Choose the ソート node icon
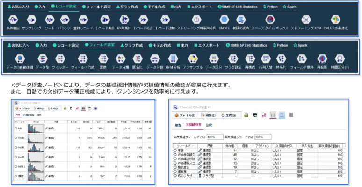Viewport: 362px width, 187px height. (50, 20)
